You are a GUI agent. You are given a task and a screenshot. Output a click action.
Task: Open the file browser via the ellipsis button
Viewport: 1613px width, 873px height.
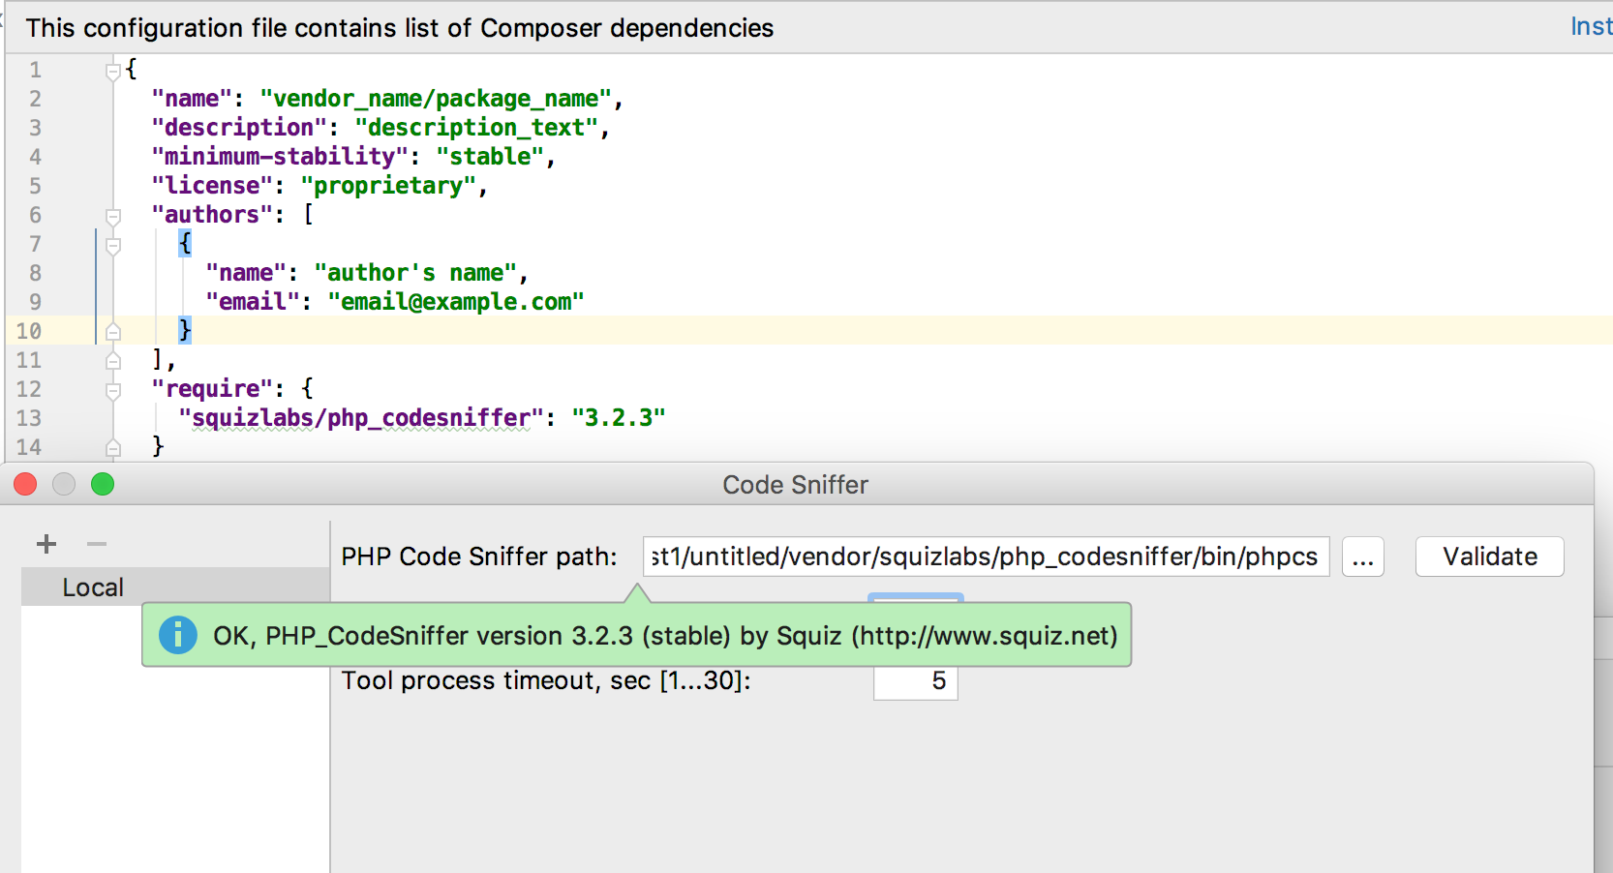pos(1363,557)
